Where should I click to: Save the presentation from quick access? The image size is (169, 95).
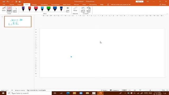click(4, 2)
